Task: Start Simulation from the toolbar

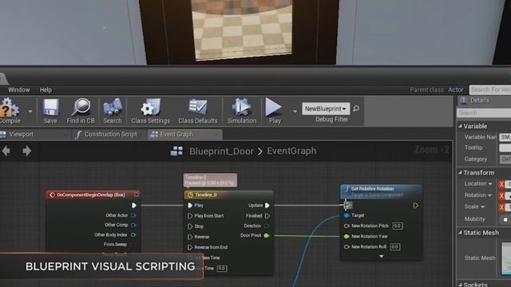Action: point(242,111)
